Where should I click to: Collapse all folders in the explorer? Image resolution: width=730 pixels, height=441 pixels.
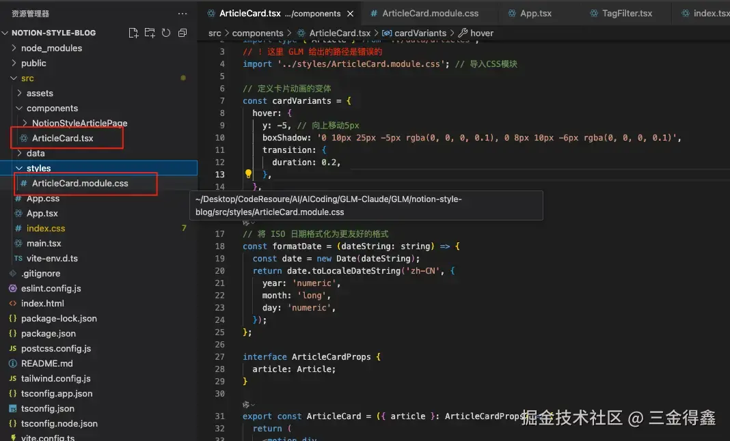182,33
